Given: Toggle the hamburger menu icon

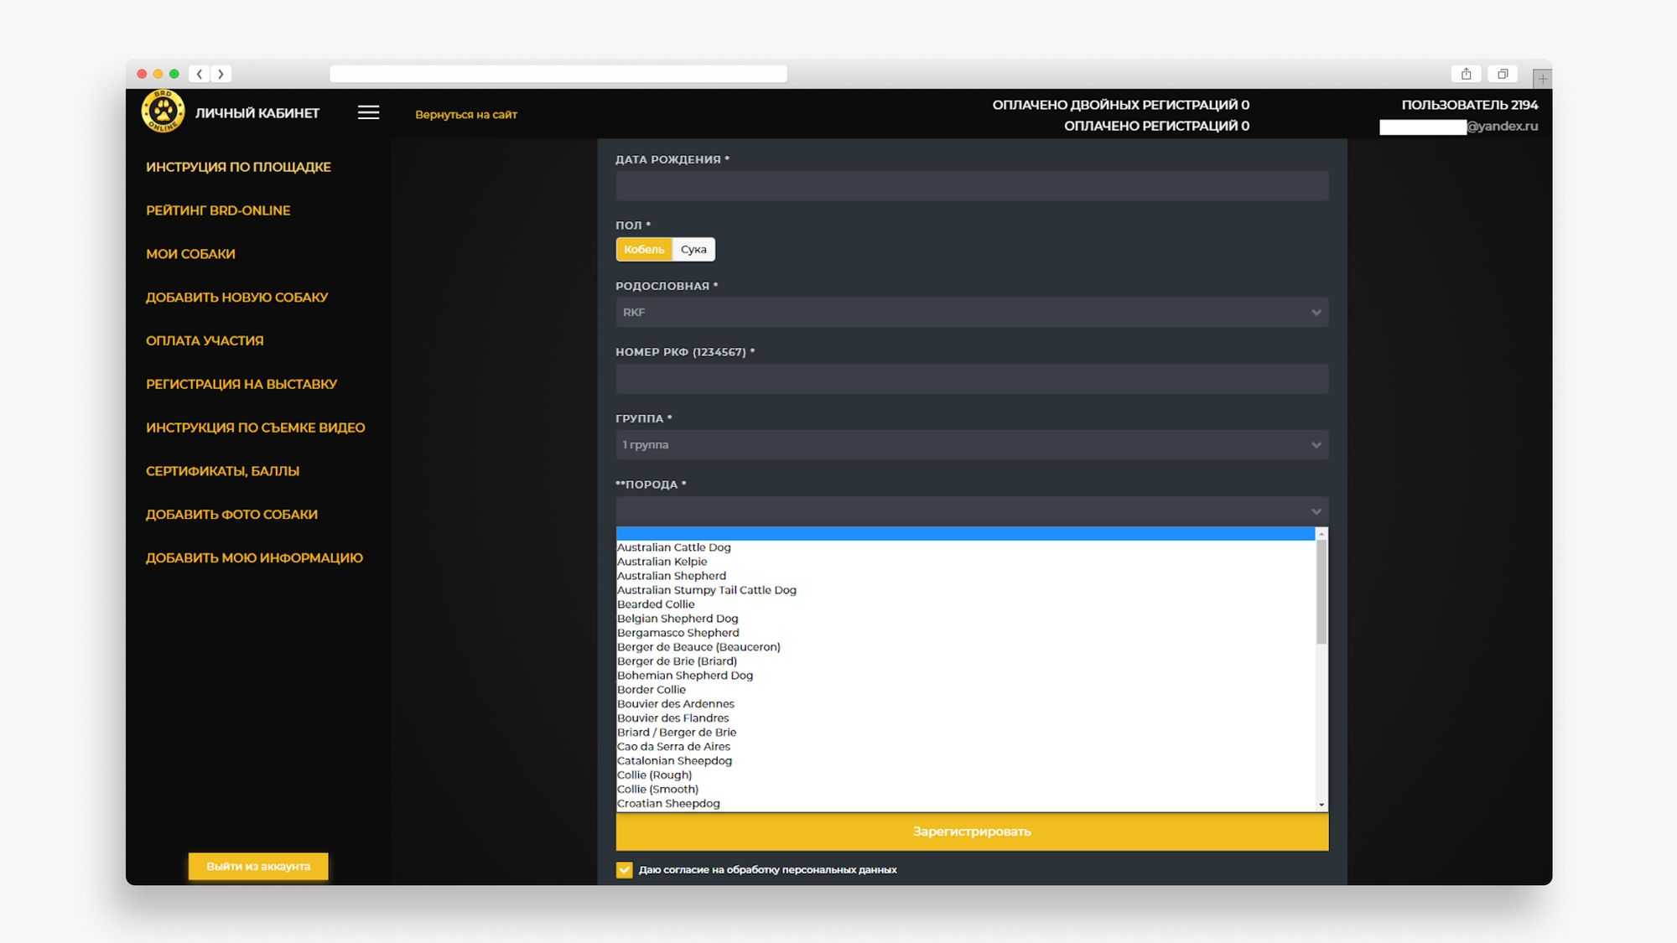Looking at the screenshot, I should click(x=368, y=112).
